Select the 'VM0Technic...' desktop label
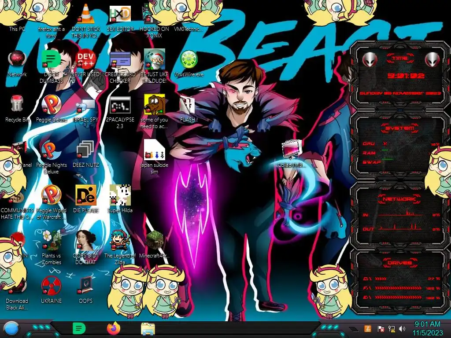Image resolution: width=451 pixels, height=338 pixels. (x=189, y=29)
